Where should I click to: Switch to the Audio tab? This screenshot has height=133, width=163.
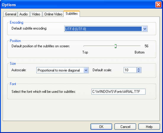point(24,14)
